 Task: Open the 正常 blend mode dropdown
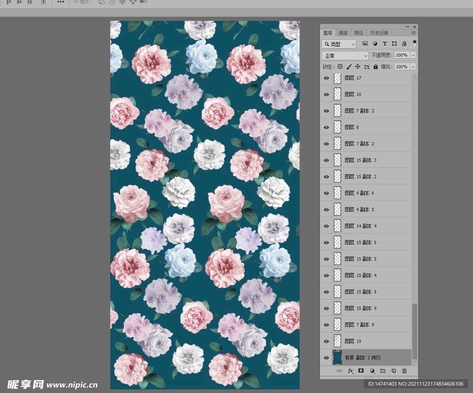point(345,55)
